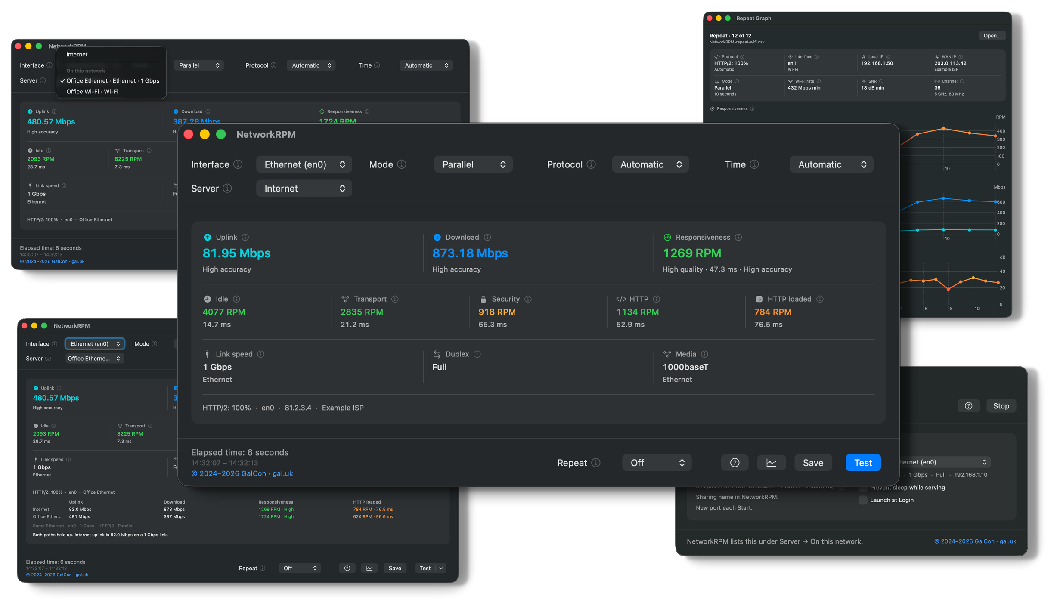Viewport: 1057px width, 609px height.
Task: Click the Time info icon in top-left window
Action: 377,65
